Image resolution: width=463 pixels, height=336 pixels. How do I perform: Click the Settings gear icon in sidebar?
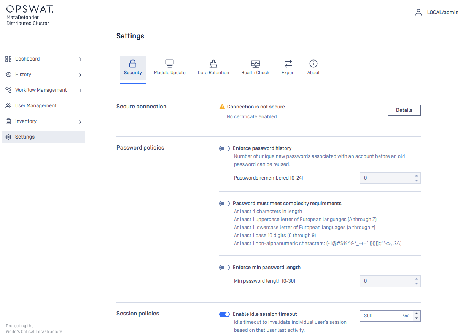[x=8, y=137]
